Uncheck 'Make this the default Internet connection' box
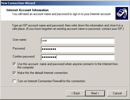Viewport: 130px width, 100px height. (14, 73)
